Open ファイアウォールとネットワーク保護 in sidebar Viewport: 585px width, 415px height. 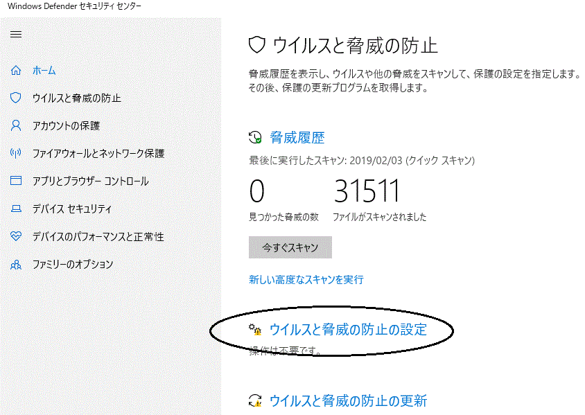point(98,153)
